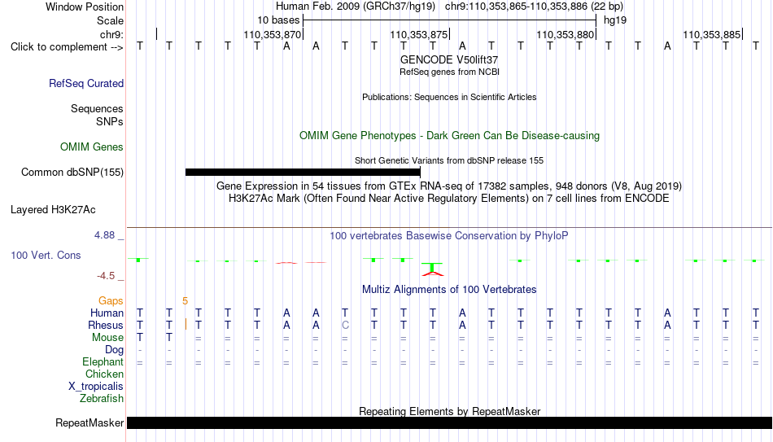Click the GTEx Gene Expression title text
The width and height of the screenshot is (773, 442).
[449, 186]
